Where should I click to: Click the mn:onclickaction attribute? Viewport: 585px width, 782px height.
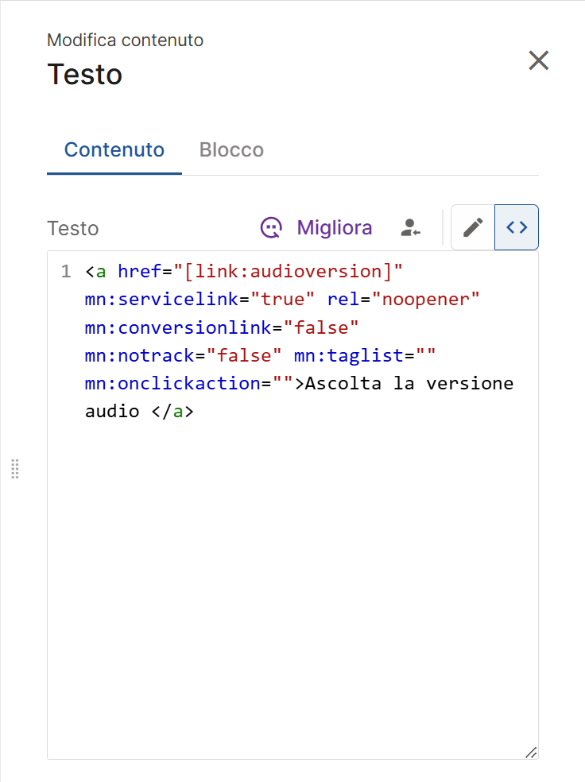tap(172, 383)
